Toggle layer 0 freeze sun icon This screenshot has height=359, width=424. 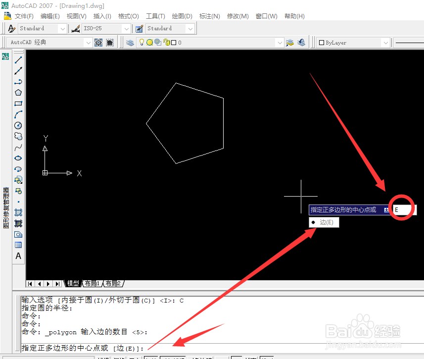click(x=149, y=42)
